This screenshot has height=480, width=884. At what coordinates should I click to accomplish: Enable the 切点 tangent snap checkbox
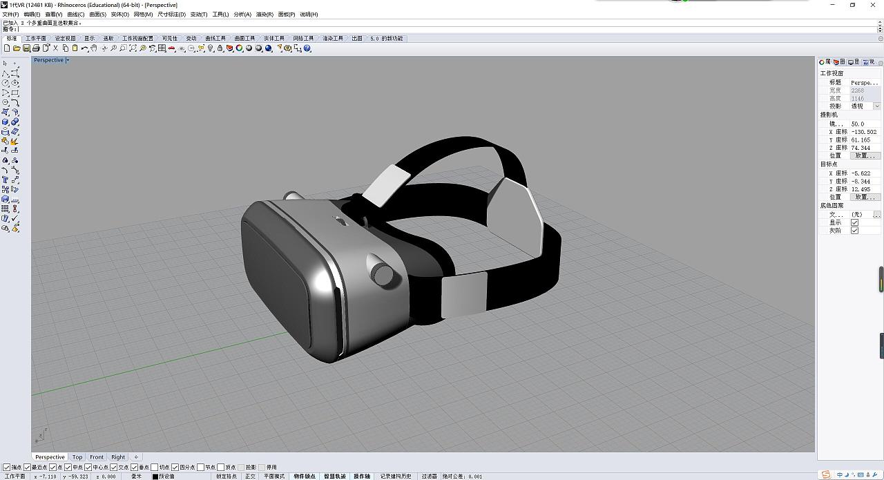pyautogui.click(x=155, y=467)
